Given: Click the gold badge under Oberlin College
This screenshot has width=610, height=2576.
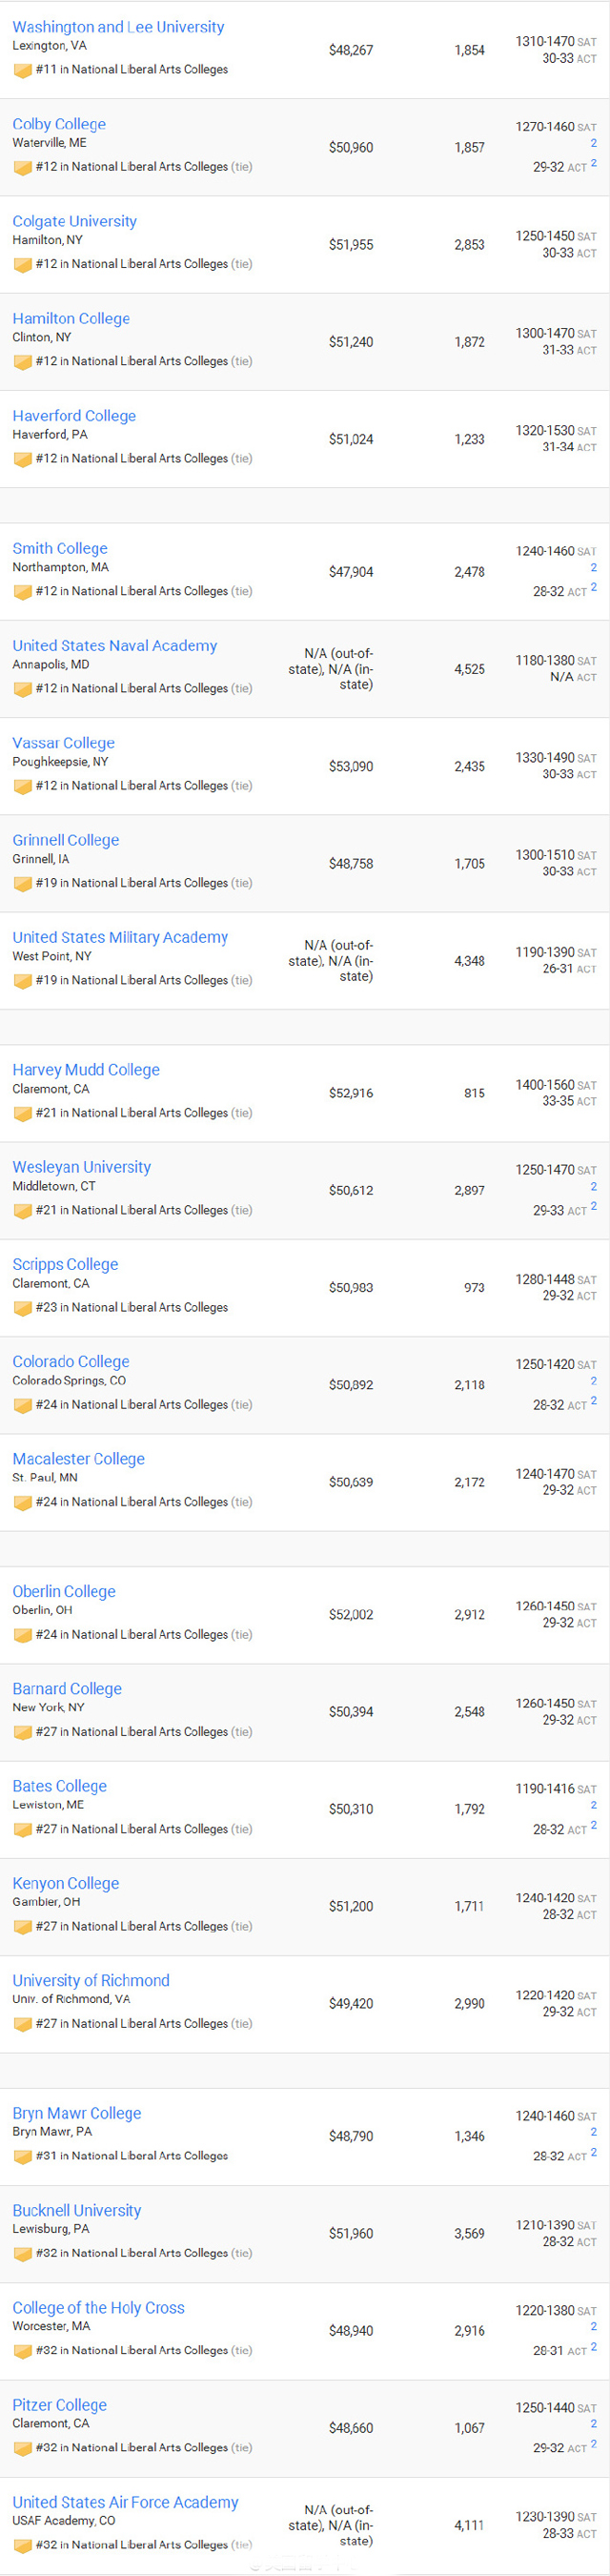Looking at the screenshot, I should (22, 1635).
